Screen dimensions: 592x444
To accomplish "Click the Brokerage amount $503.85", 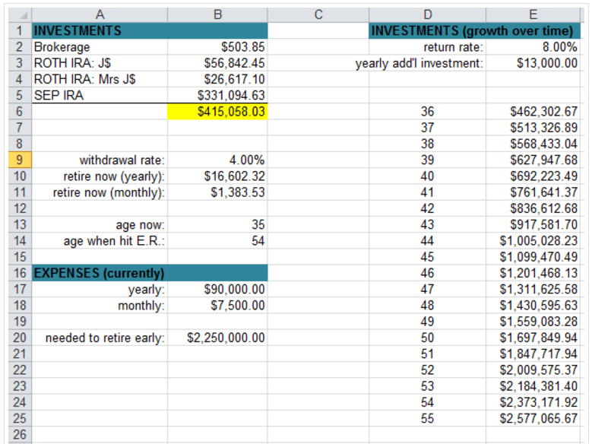I will pos(217,47).
